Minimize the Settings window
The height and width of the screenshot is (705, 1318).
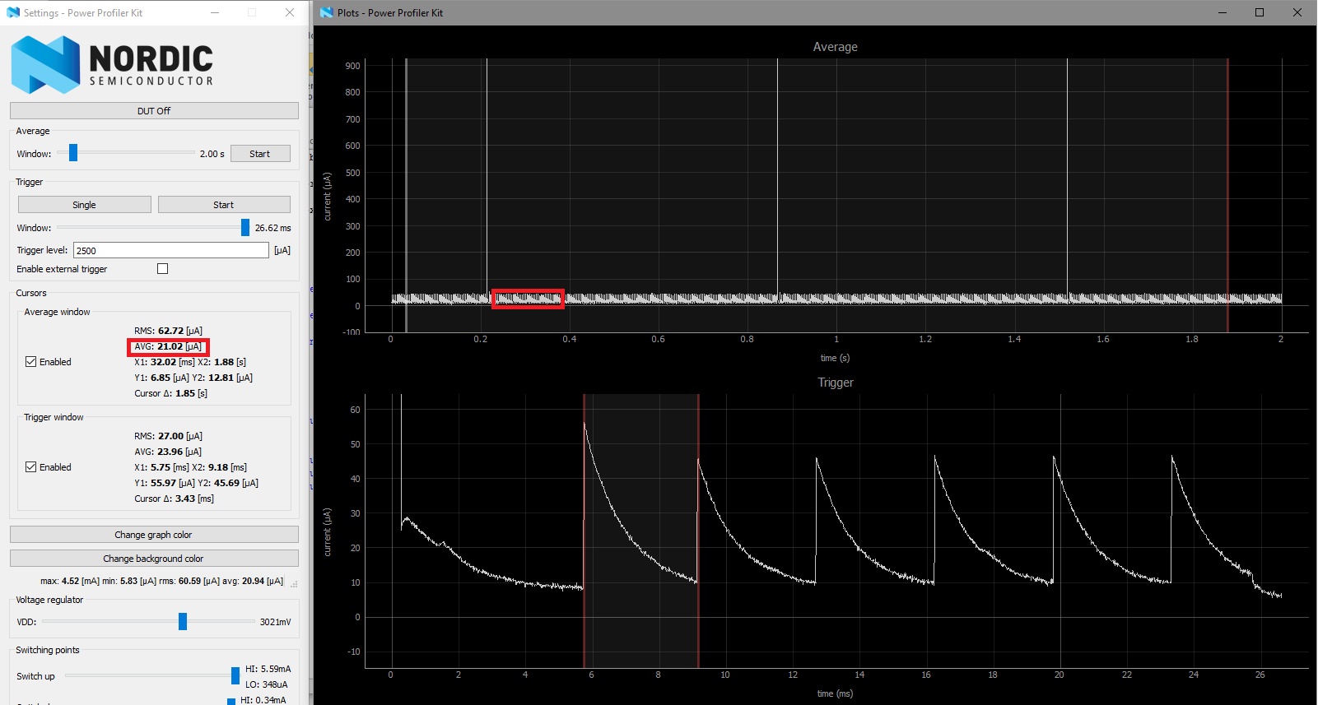pyautogui.click(x=215, y=12)
